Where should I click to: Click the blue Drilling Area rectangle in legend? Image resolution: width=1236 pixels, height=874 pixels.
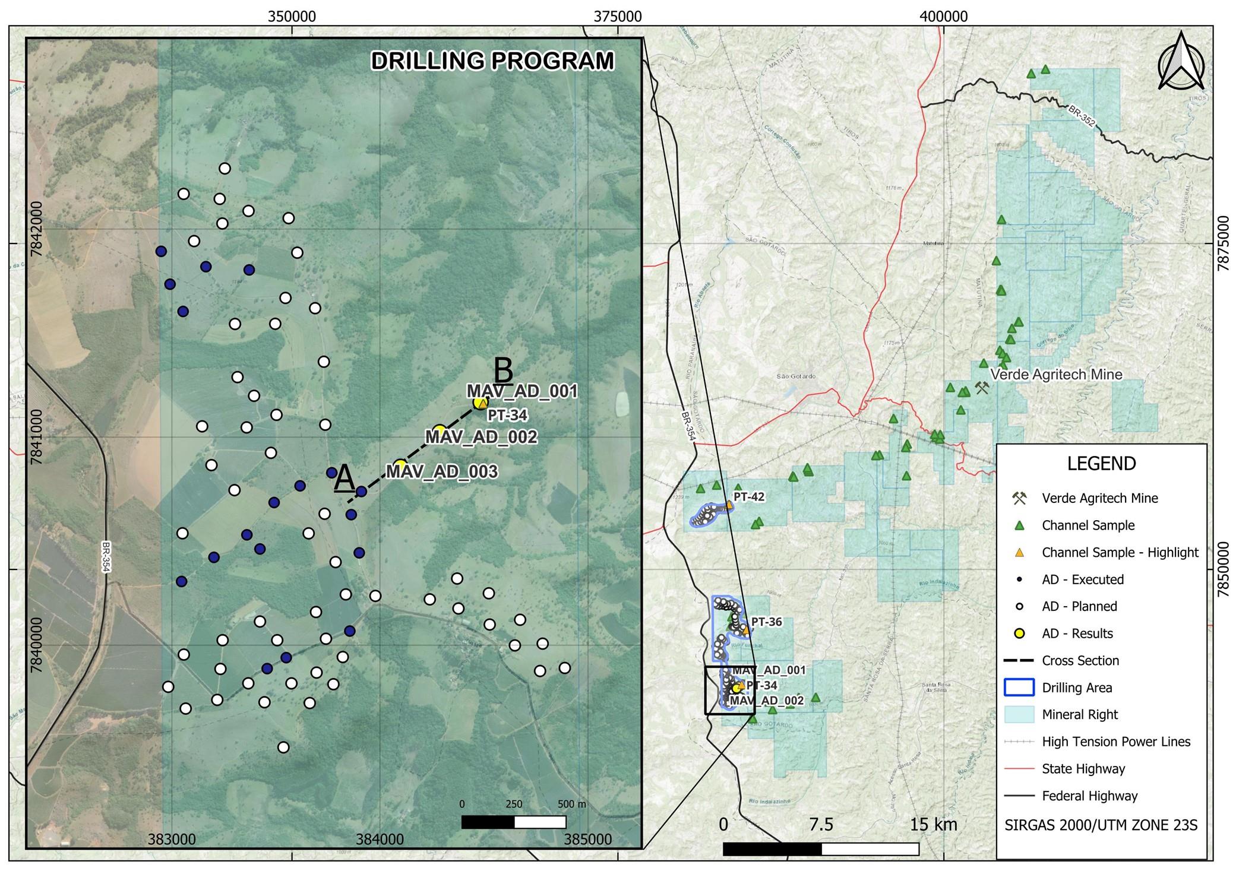(x=1019, y=688)
